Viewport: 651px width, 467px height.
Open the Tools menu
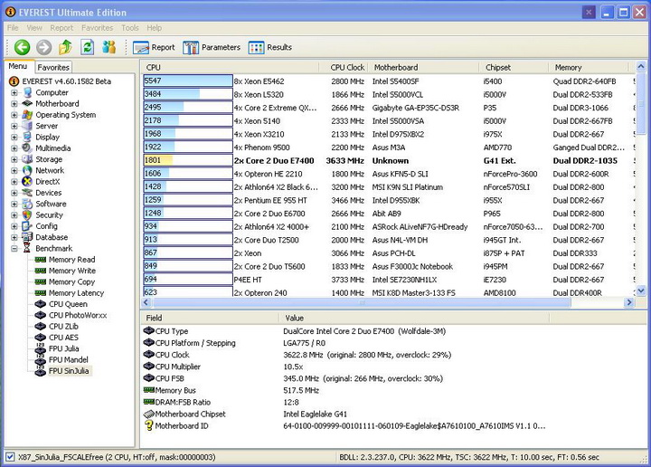click(130, 28)
